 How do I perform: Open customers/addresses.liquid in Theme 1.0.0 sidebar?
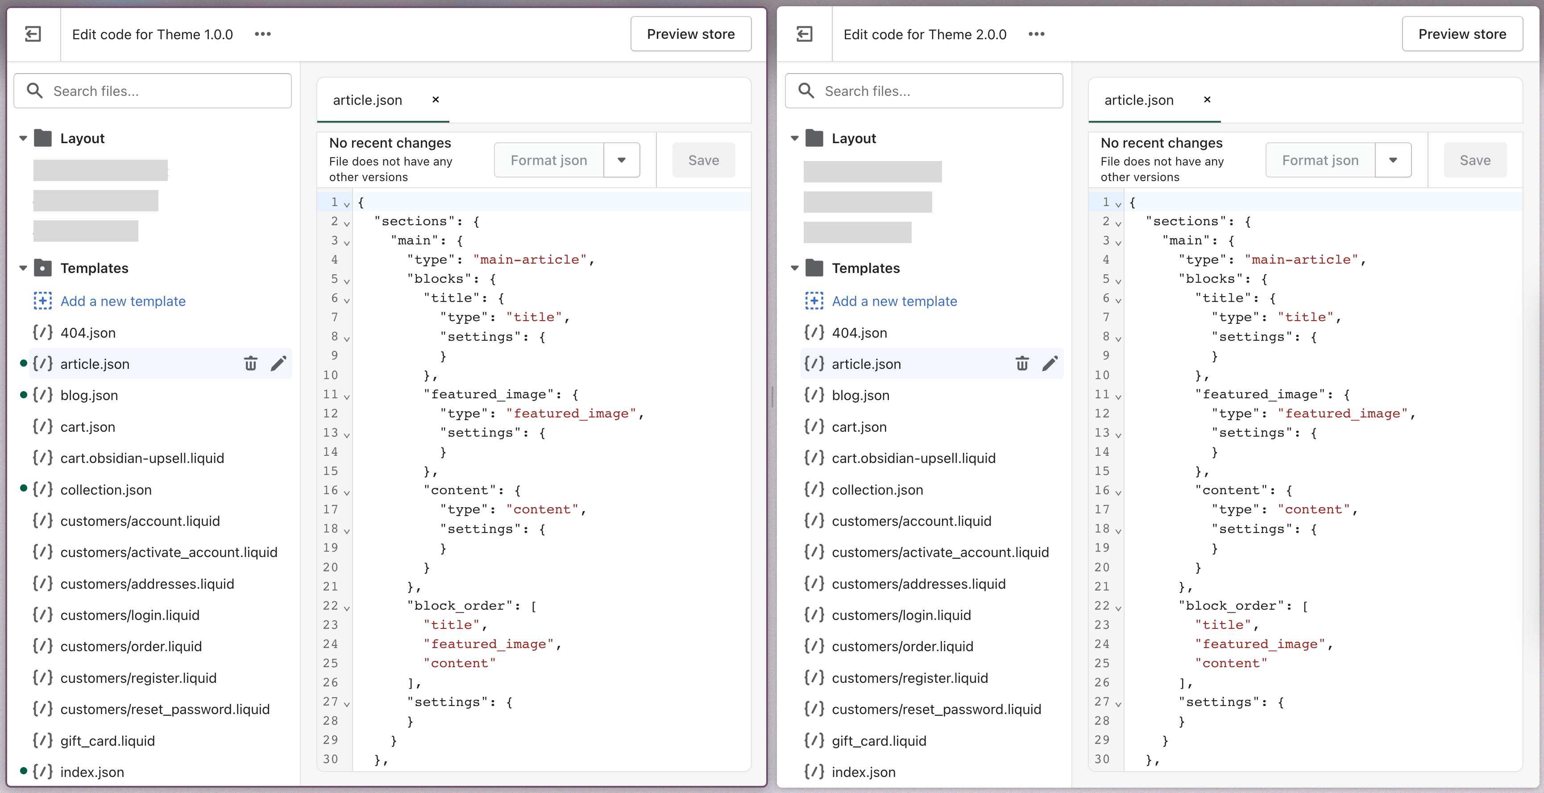coord(147,583)
